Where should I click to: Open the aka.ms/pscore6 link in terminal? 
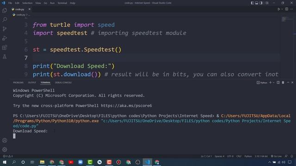126,106
